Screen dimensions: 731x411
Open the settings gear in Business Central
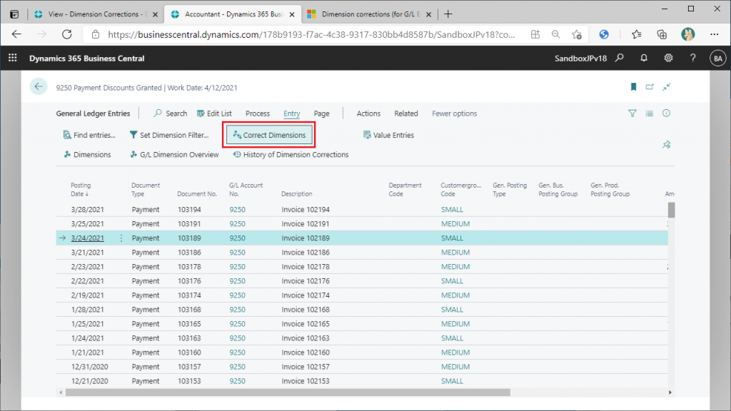(x=668, y=58)
